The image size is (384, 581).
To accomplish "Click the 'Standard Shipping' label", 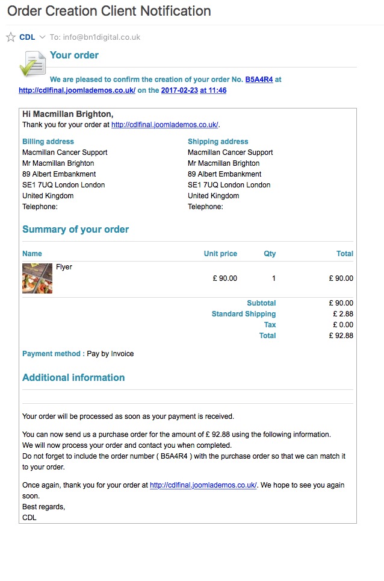I will pos(243,314).
